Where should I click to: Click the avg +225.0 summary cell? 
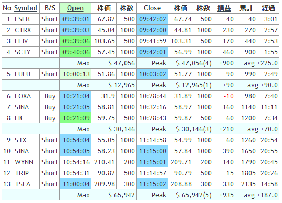click(257, 63)
